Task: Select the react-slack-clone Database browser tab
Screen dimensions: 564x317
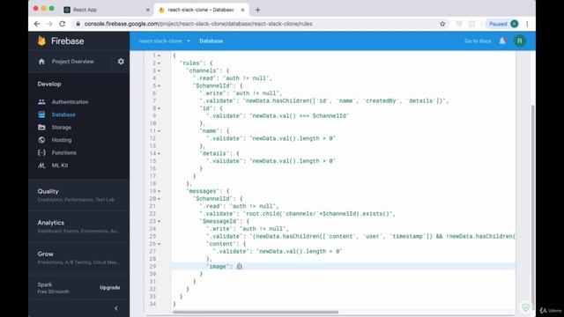Action: click(202, 10)
